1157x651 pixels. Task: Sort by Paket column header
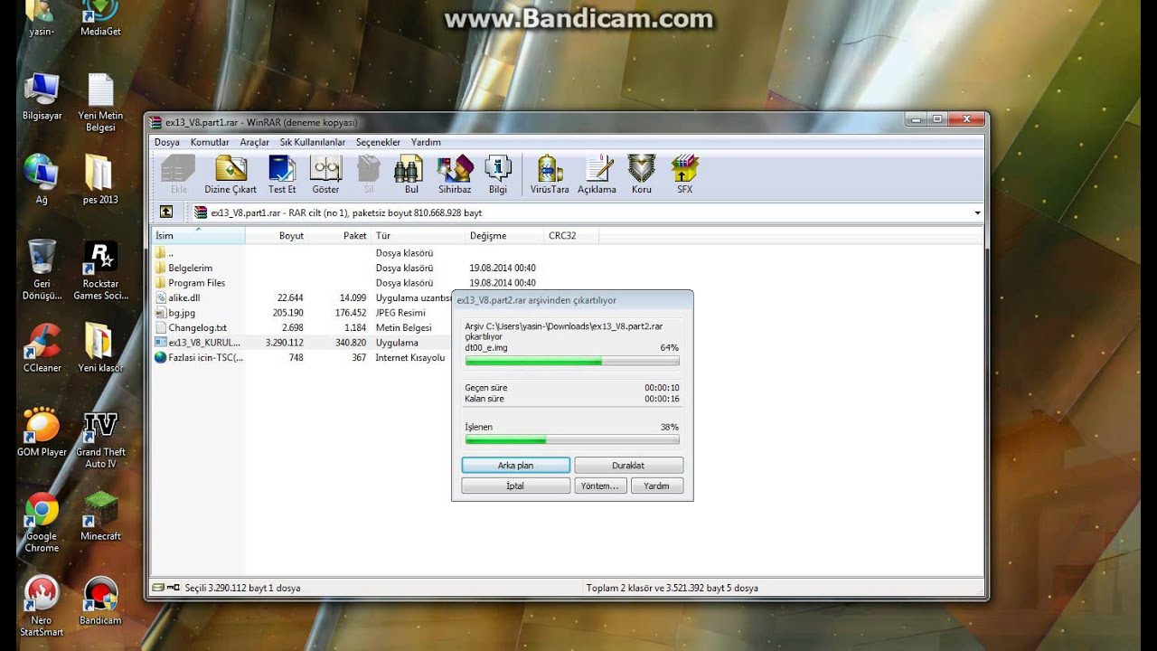click(339, 235)
